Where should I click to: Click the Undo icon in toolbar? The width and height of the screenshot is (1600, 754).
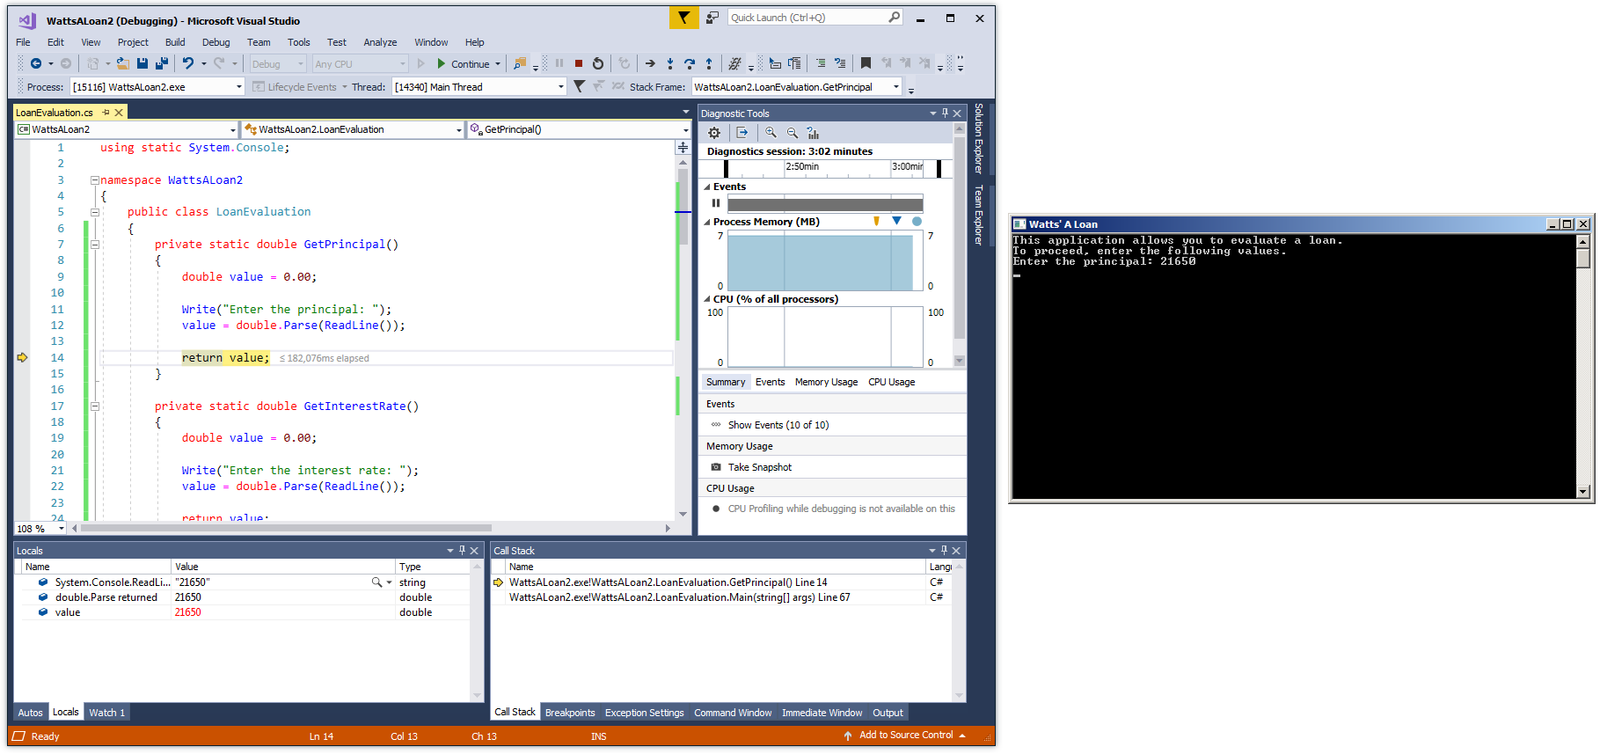(187, 63)
